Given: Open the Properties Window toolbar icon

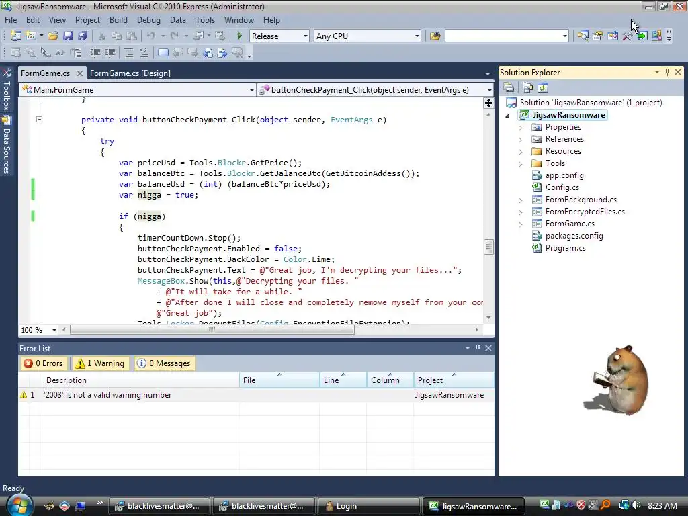Looking at the screenshot, I should (x=597, y=36).
